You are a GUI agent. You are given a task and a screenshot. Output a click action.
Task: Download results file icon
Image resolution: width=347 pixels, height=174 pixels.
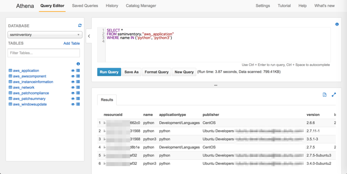[324, 95]
